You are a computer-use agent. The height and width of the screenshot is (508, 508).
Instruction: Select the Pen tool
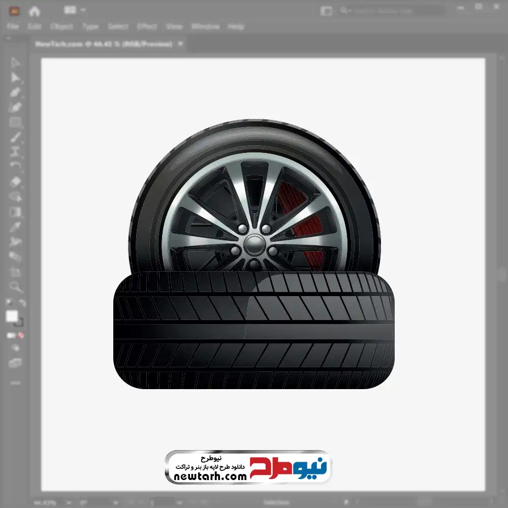click(15, 92)
